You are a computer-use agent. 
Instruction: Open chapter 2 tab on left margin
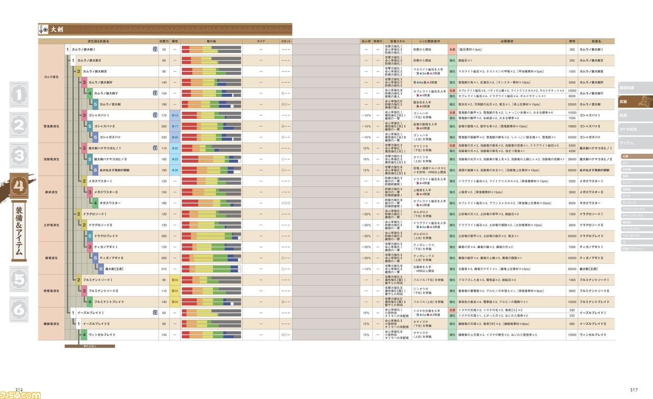[18, 125]
